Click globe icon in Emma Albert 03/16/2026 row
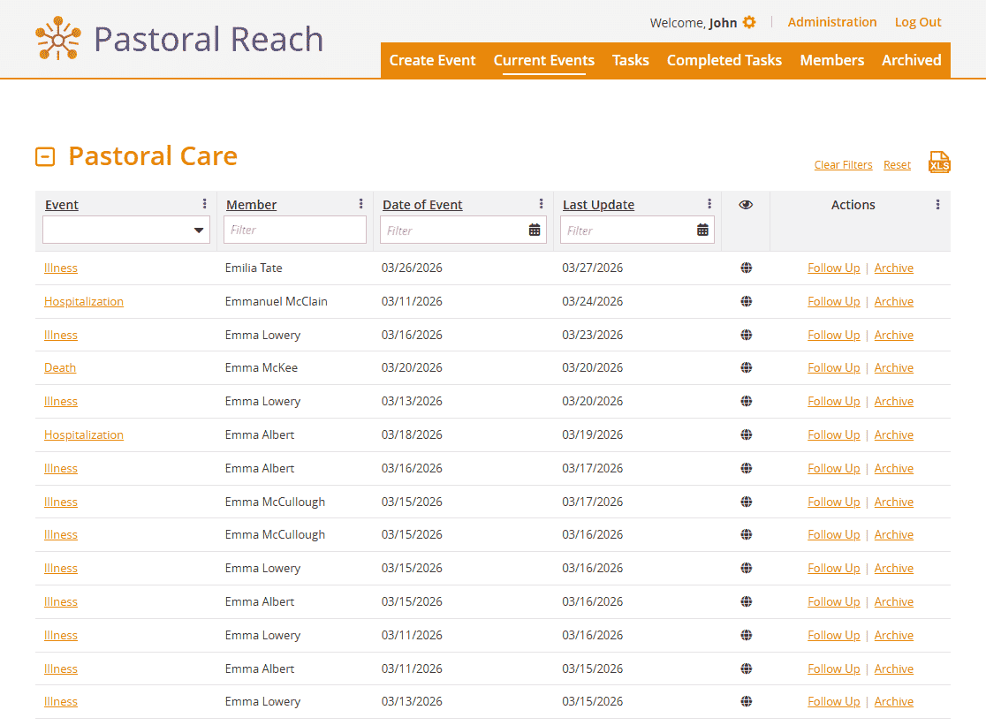Screen dimensions: 986x725 pyautogui.click(x=747, y=468)
